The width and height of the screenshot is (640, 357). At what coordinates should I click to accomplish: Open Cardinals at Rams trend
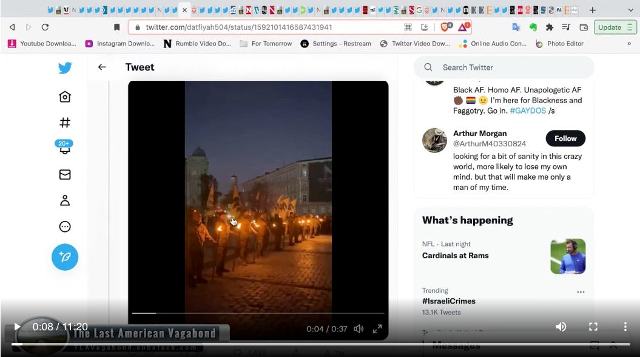[x=455, y=255]
